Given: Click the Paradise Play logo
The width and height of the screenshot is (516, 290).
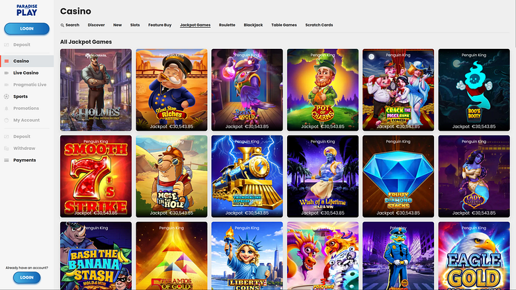Looking at the screenshot, I should [x=26, y=11].
